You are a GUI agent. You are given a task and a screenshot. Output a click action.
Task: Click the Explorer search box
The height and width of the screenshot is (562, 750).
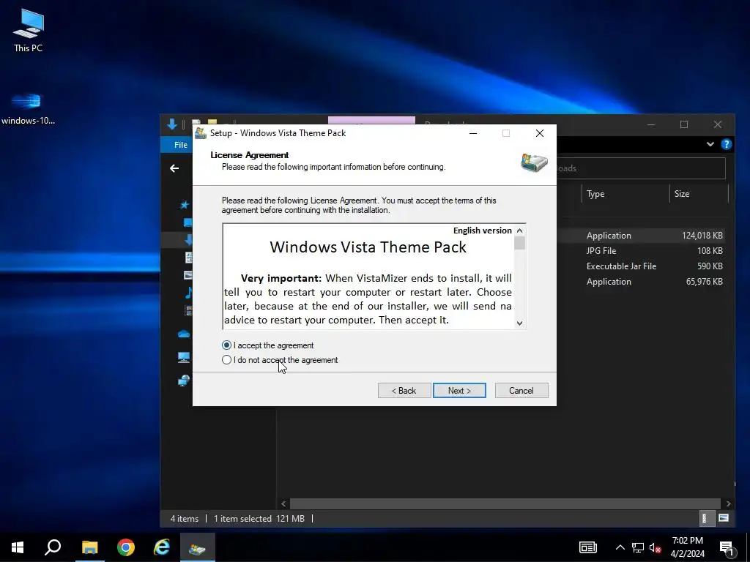pyautogui.click(x=641, y=168)
